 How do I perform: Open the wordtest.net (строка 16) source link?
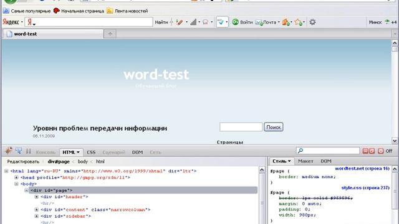click(x=362, y=169)
